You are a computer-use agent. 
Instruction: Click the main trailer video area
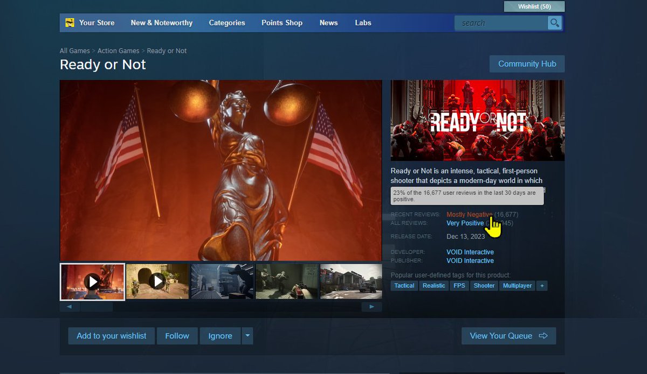(221, 171)
